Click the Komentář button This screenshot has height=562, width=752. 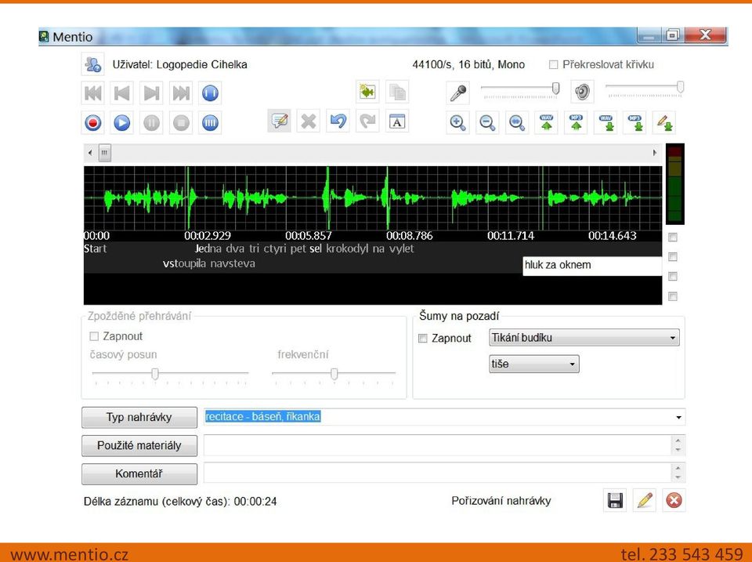(x=139, y=473)
